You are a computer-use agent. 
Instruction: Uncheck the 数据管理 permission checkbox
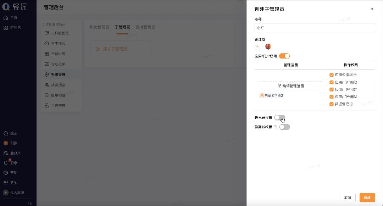pyautogui.click(x=331, y=104)
